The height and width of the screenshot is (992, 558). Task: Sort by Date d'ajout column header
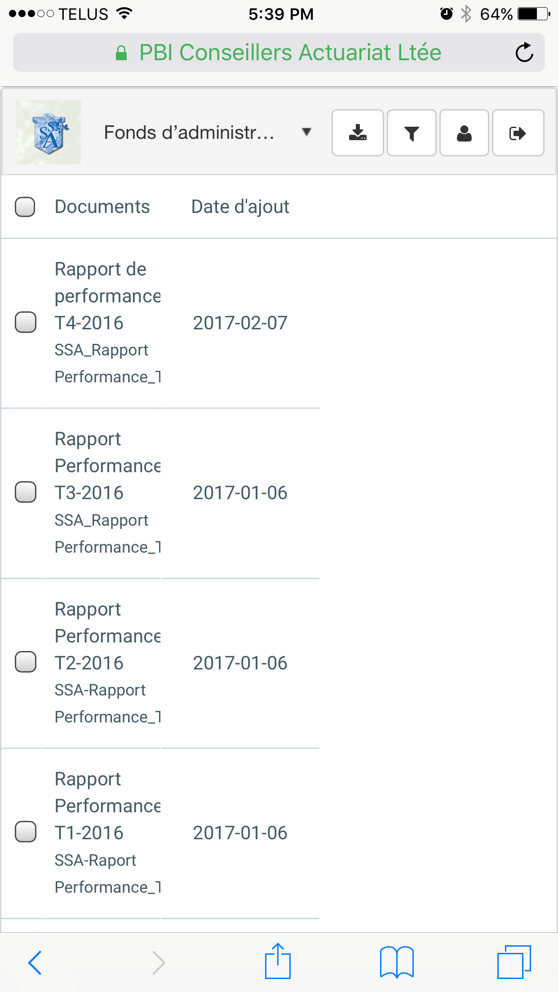240,207
